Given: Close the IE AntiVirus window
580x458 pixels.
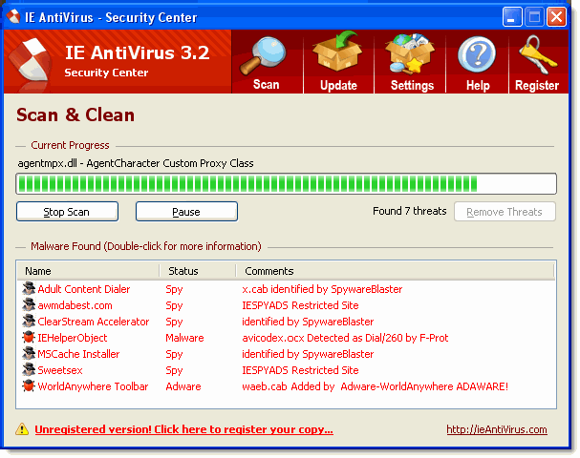Looking at the screenshot, I should click(x=556, y=16).
